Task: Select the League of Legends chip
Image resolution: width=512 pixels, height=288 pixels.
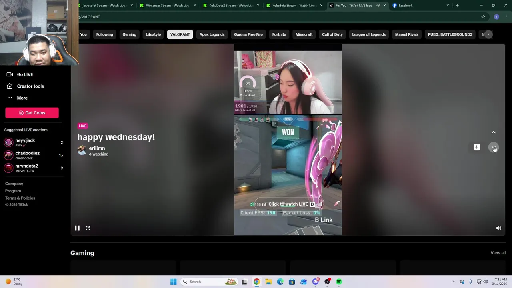Action: [x=369, y=34]
